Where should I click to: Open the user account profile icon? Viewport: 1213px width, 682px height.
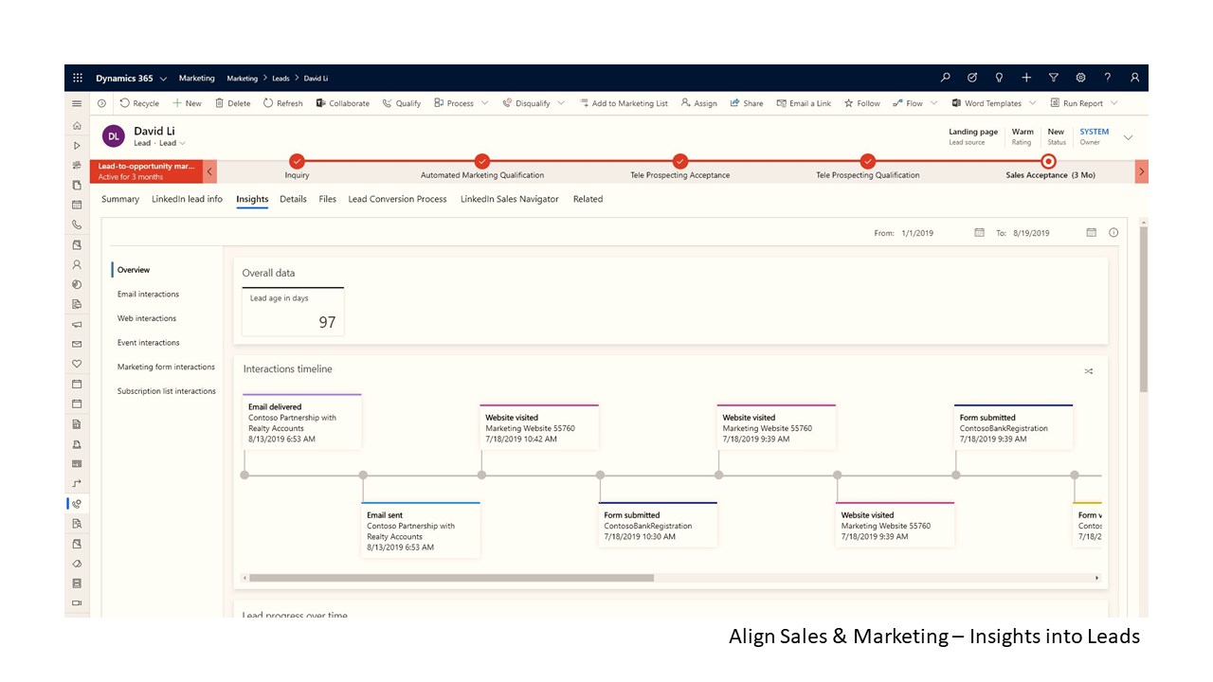point(1134,78)
